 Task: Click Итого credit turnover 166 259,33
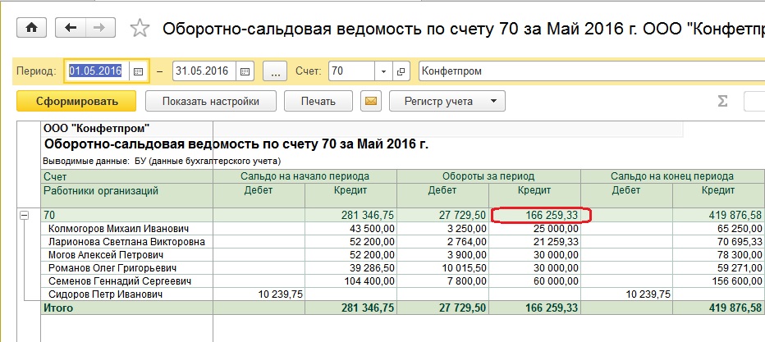pyautogui.click(x=534, y=308)
